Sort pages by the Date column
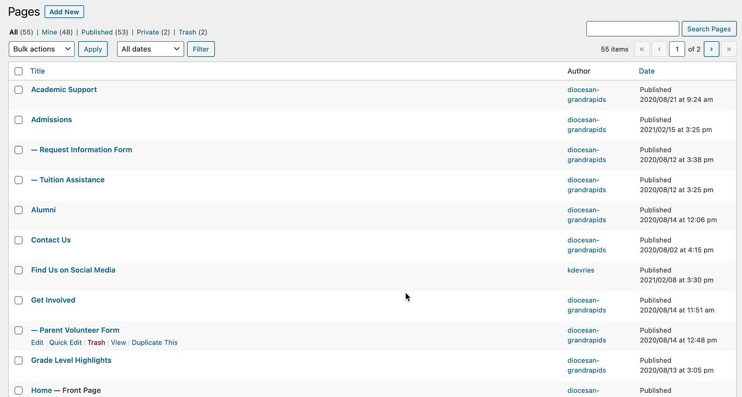The width and height of the screenshot is (742, 397). (x=647, y=71)
